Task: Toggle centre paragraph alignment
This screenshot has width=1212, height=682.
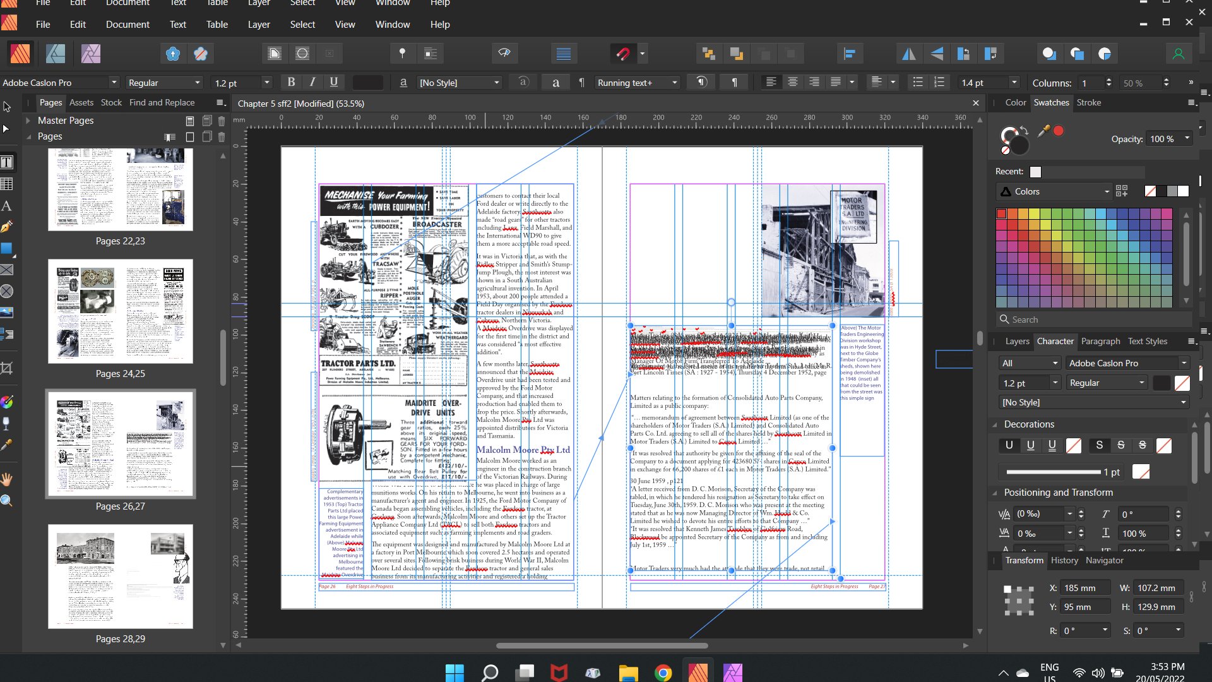Action: pos(792,82)
